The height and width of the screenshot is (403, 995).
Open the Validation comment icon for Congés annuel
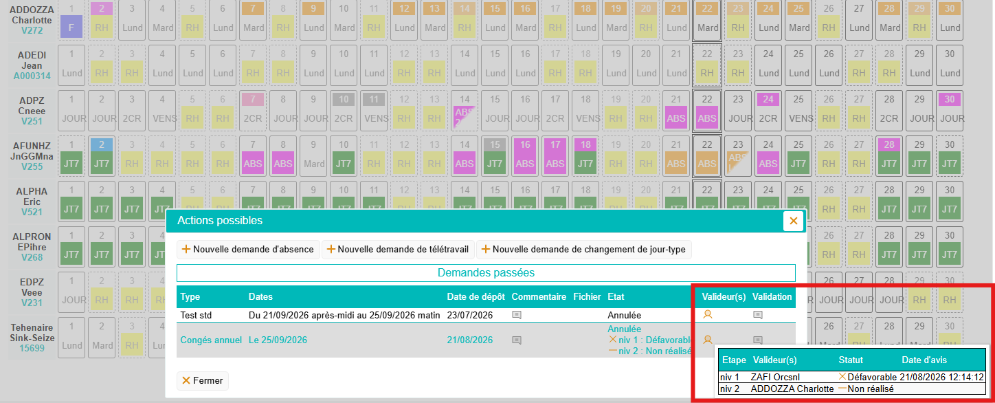point(758,340)
